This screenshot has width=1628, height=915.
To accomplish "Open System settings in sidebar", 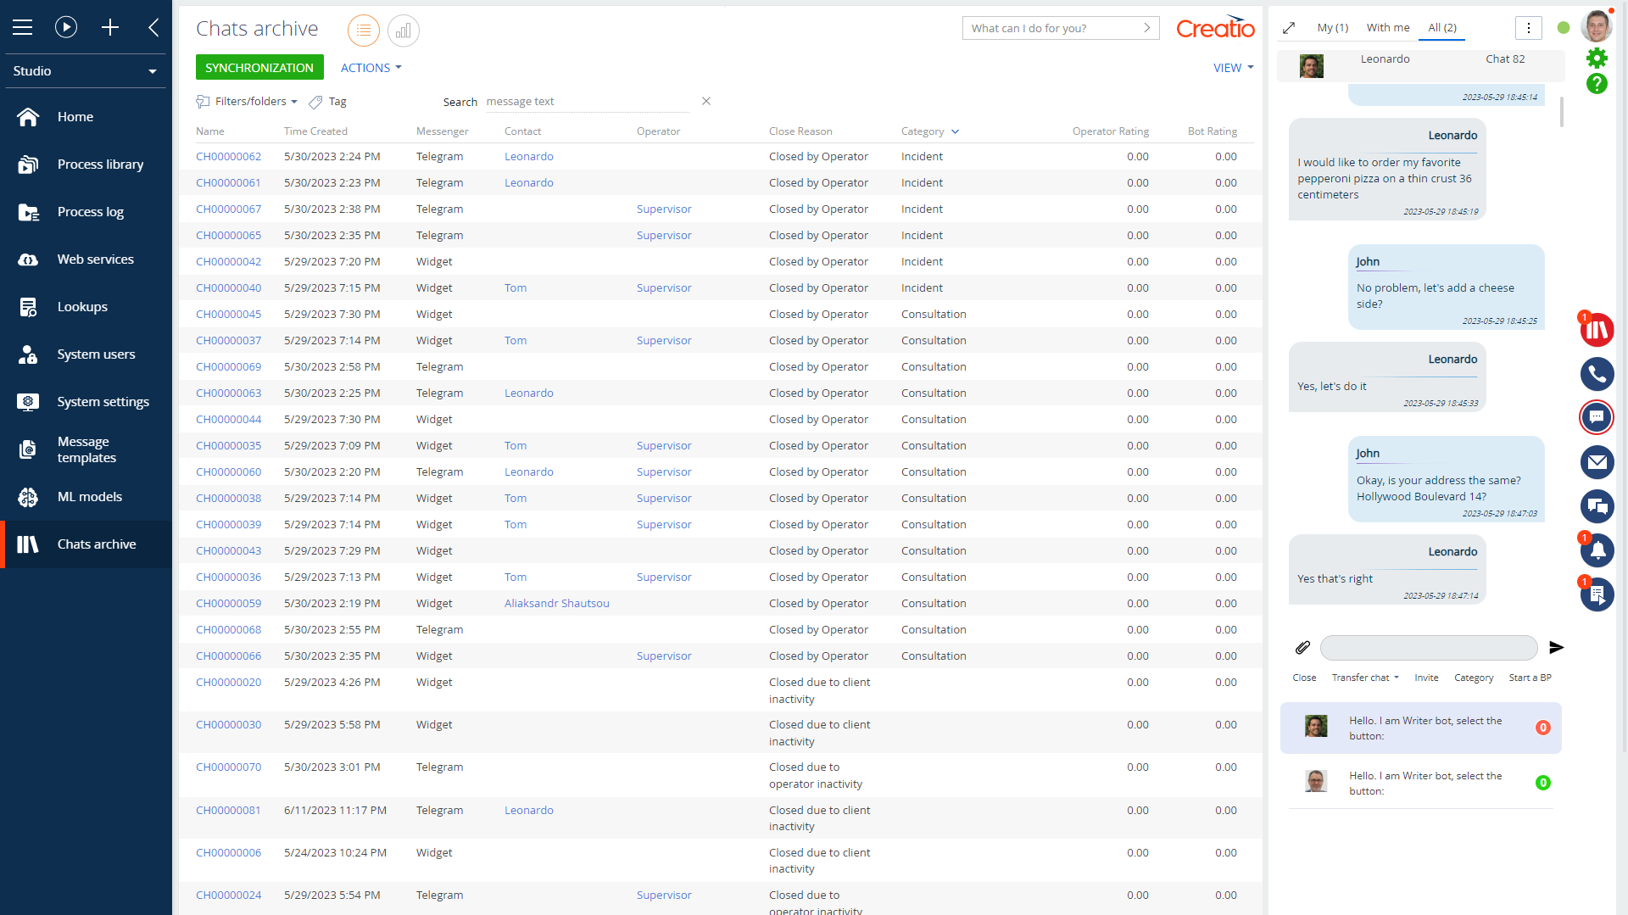I will 103,402.
